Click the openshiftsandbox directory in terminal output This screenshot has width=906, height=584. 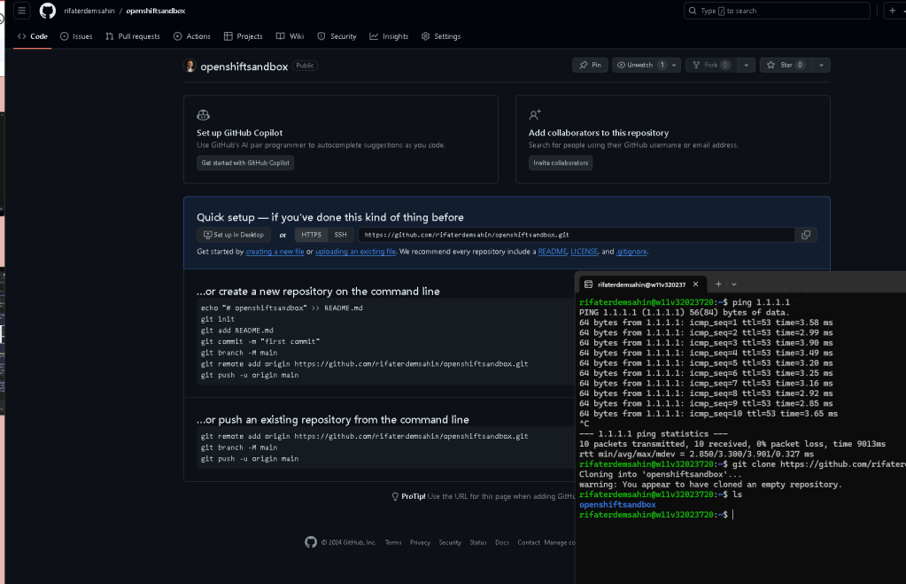[617, 505]
